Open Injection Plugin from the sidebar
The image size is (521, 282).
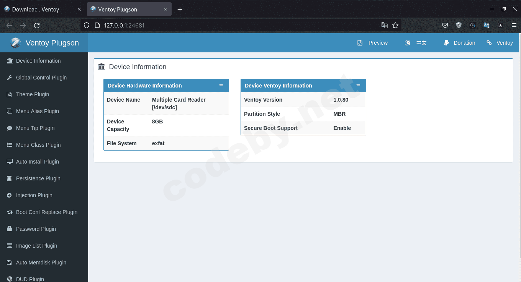(x=44, y=195)
